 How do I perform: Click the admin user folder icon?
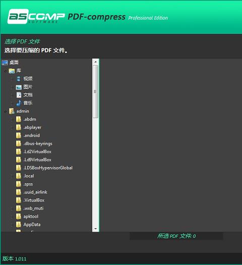click(12, 111)
